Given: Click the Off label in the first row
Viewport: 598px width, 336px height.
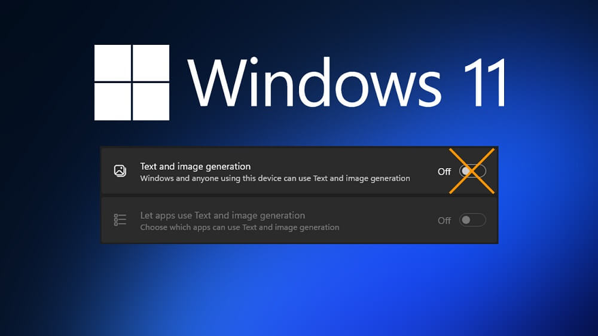Looking at the screenshot, I should pos(444,172).
